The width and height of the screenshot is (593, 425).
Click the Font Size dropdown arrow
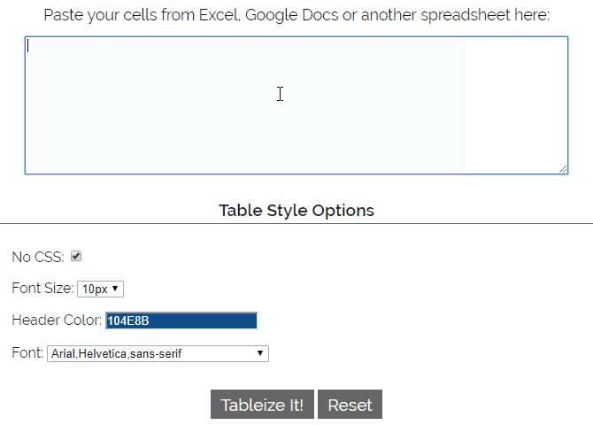pyautogui.click(x=117, y=289)
